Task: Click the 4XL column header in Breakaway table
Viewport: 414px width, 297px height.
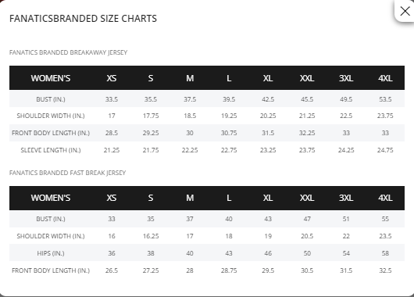Action: click(x=385, y=78)
